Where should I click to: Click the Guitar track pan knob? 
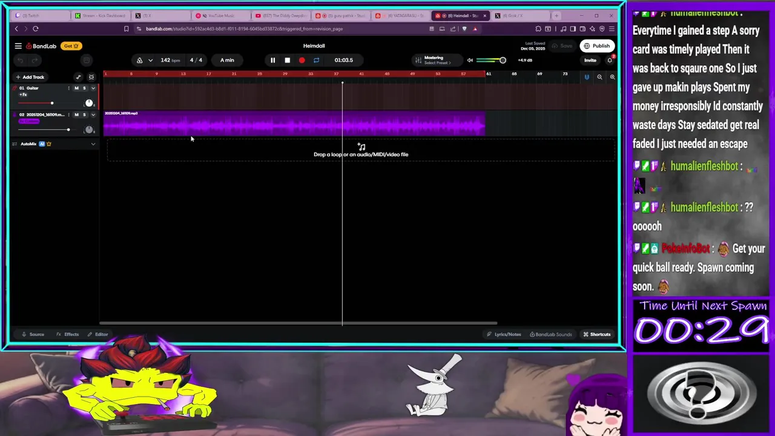(x=89, y=103)
